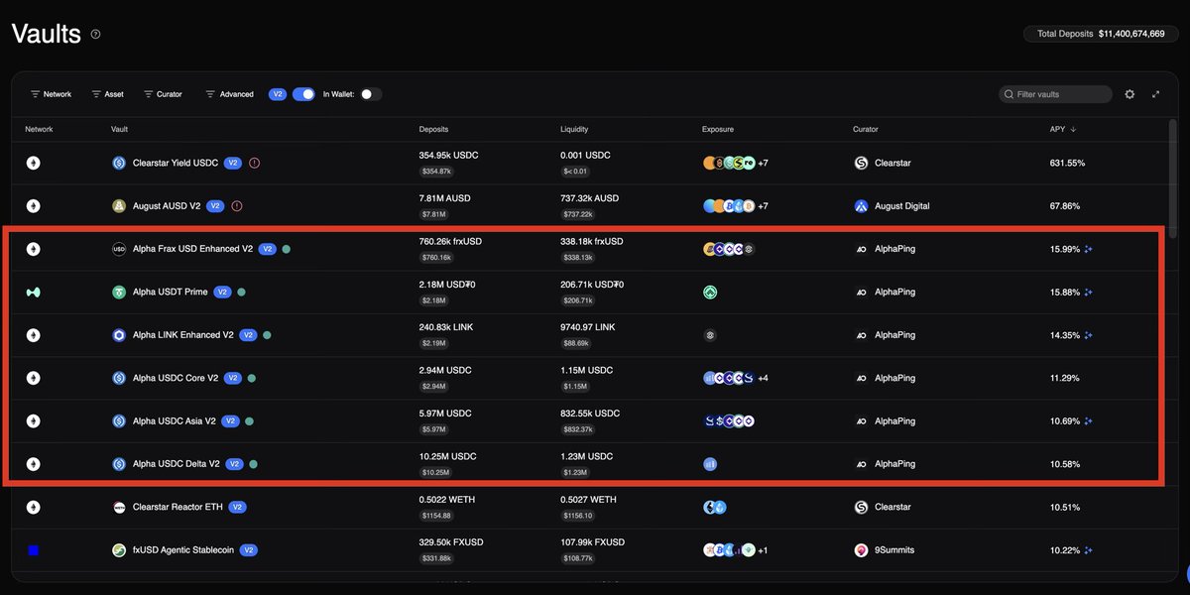Open the Clearstar Reactor ETH vault

tap(178, 507)
